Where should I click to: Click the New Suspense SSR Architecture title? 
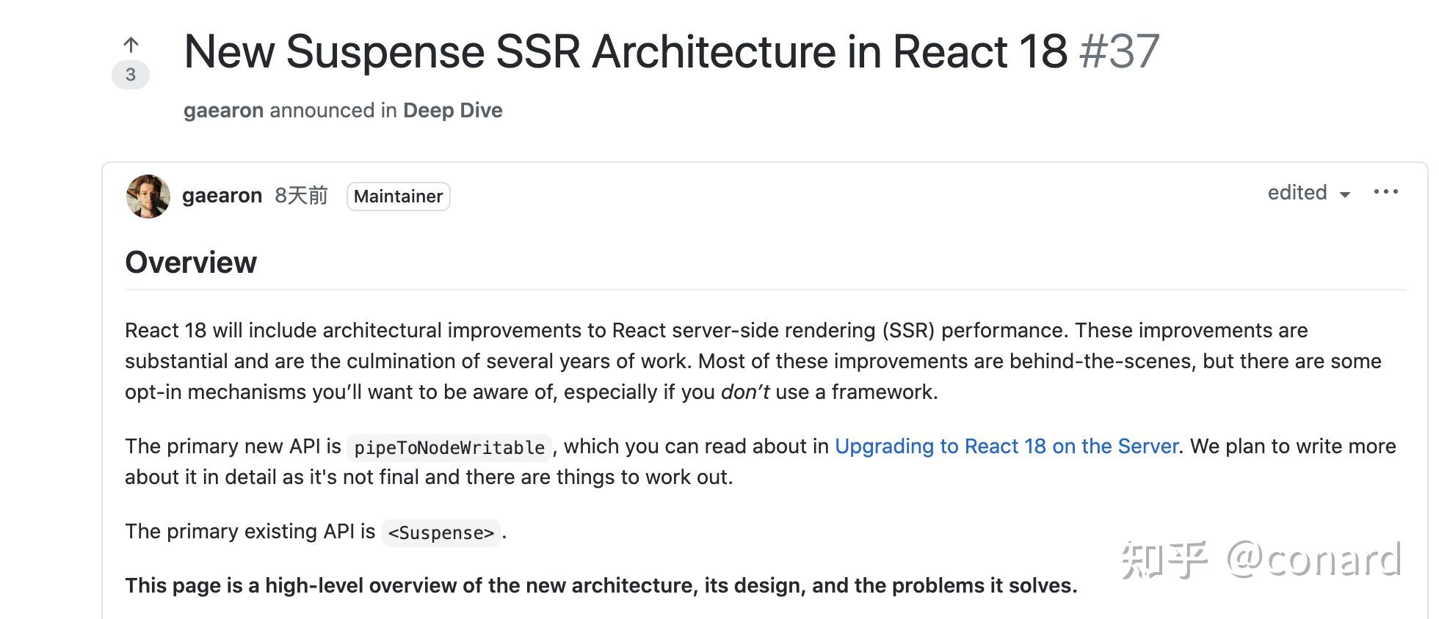coord(625,52)
